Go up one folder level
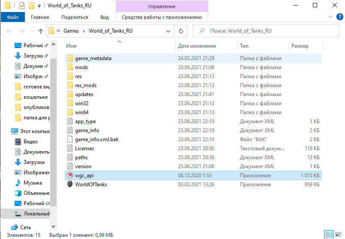This screenshot has width=345, height=239. [x=41, y=31]
